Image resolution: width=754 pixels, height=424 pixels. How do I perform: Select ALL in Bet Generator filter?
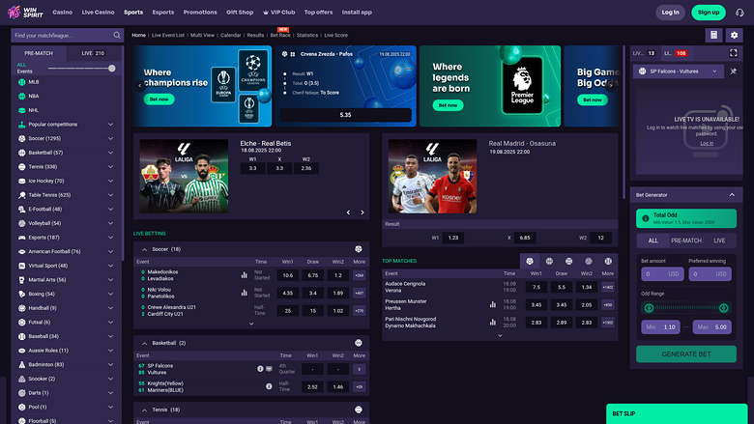pyautogui.click(x=653, y=240)
